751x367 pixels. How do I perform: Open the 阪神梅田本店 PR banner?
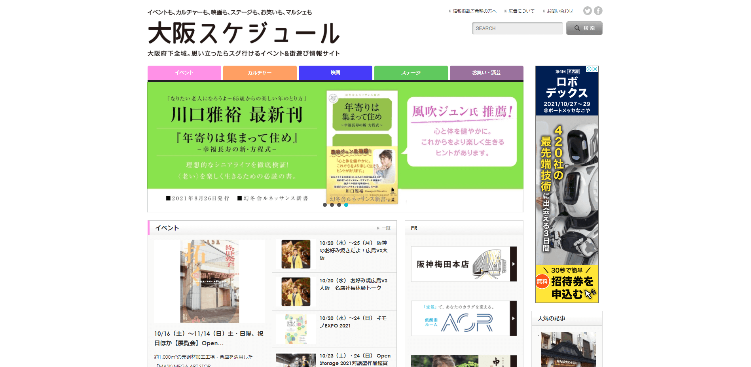[x=464, y=264]
